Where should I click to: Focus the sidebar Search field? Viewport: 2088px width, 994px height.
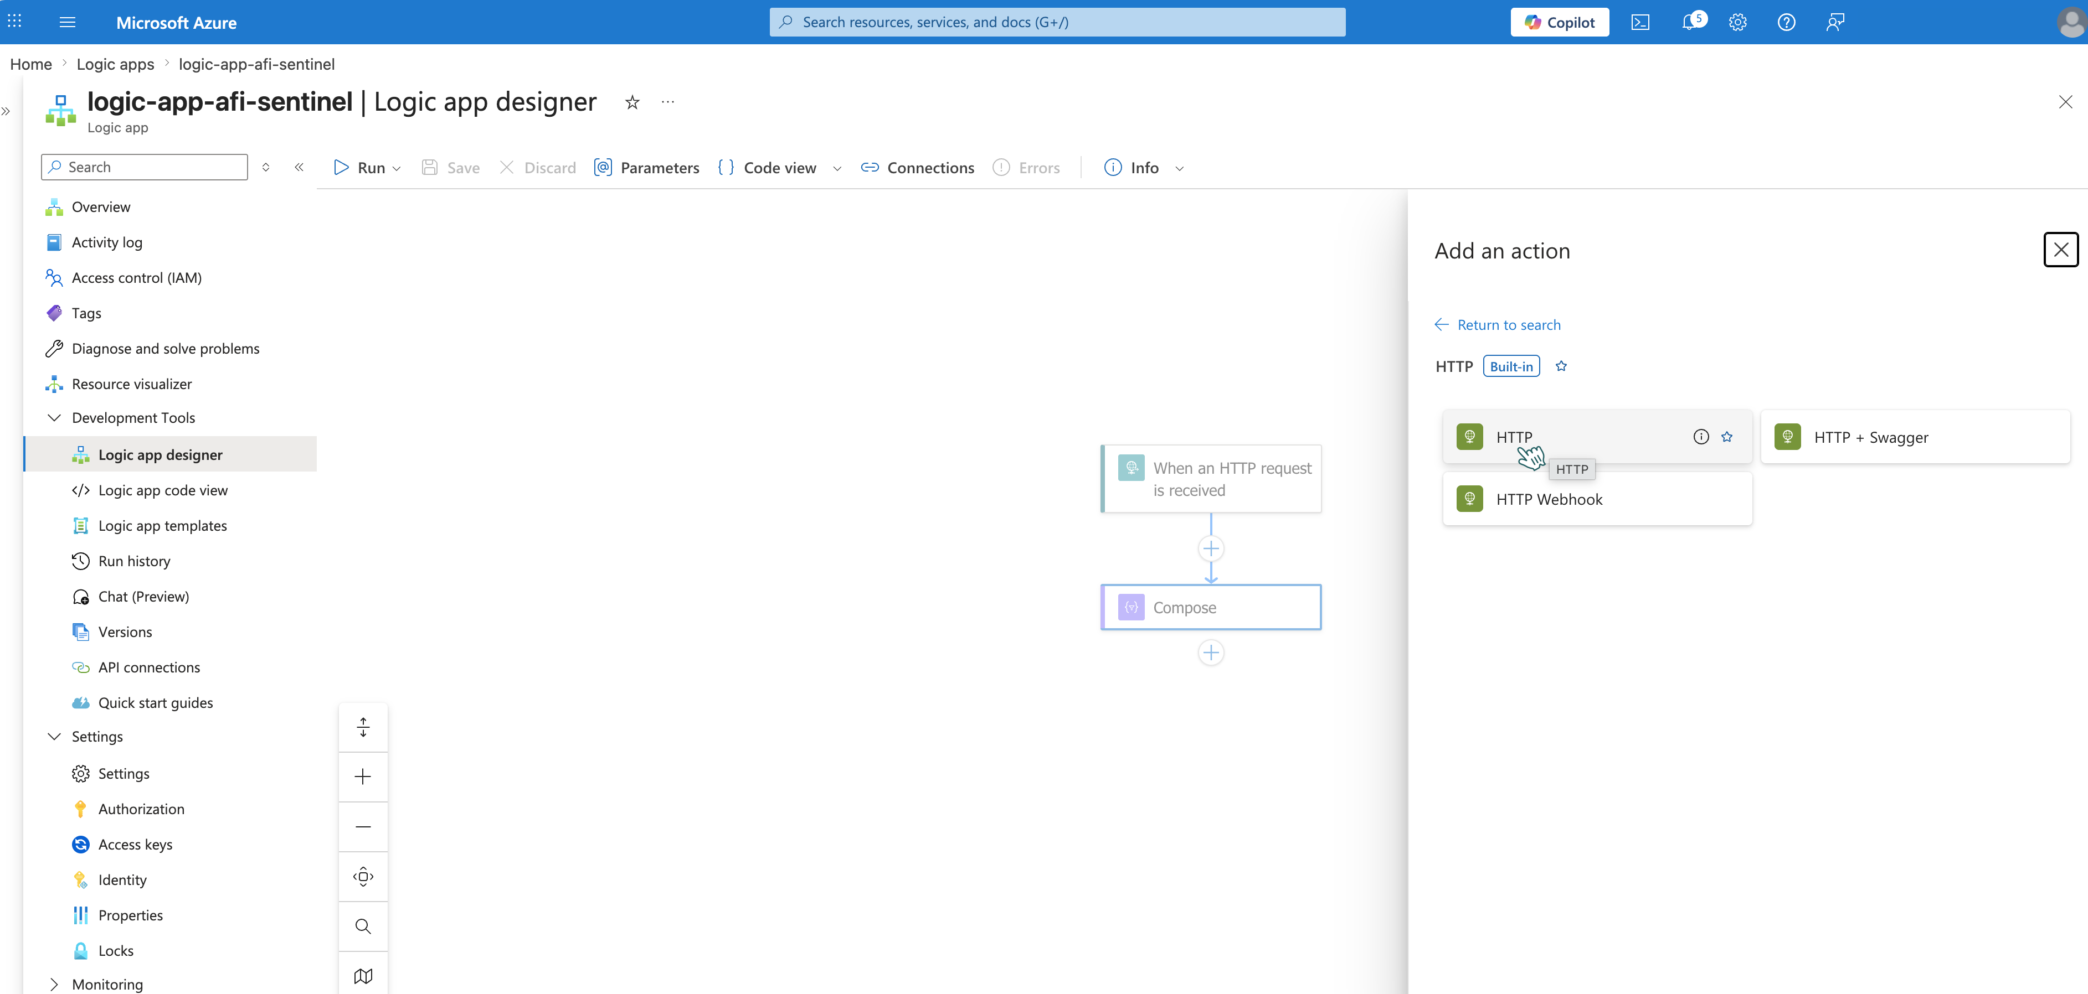pos(145,167)
